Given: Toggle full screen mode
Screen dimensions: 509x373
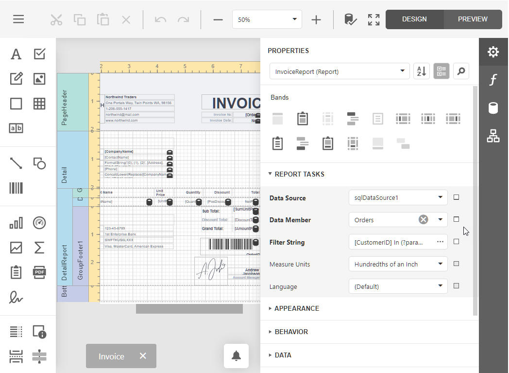Looking at the screenshot, I should [373, 19].
